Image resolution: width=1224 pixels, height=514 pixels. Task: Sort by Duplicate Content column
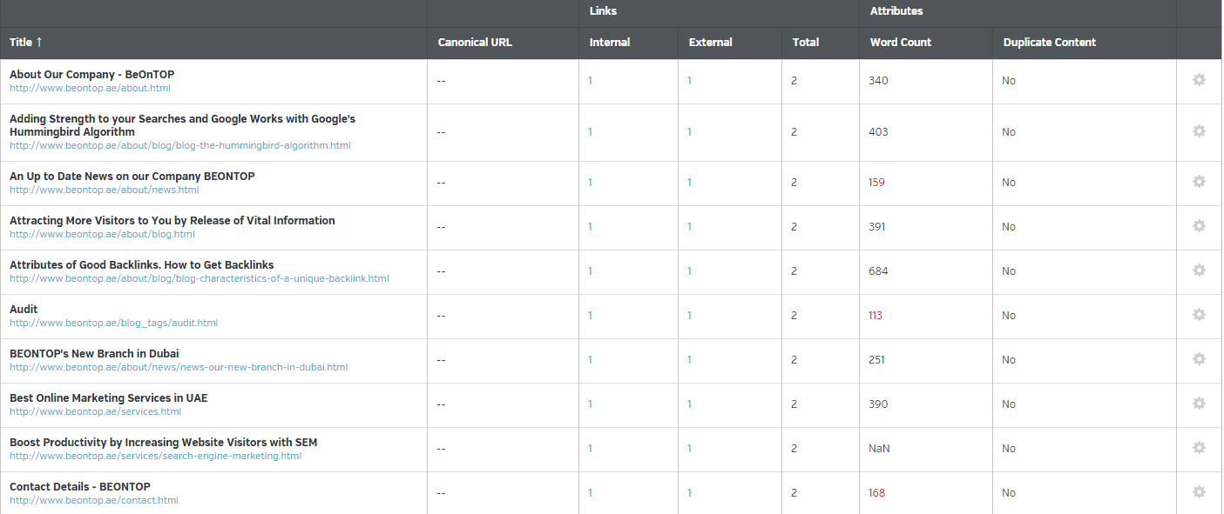(1050, 42)
